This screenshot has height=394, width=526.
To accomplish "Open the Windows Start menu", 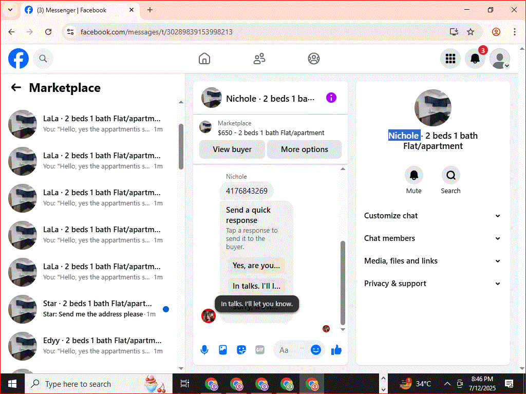I will pos(12,384).
